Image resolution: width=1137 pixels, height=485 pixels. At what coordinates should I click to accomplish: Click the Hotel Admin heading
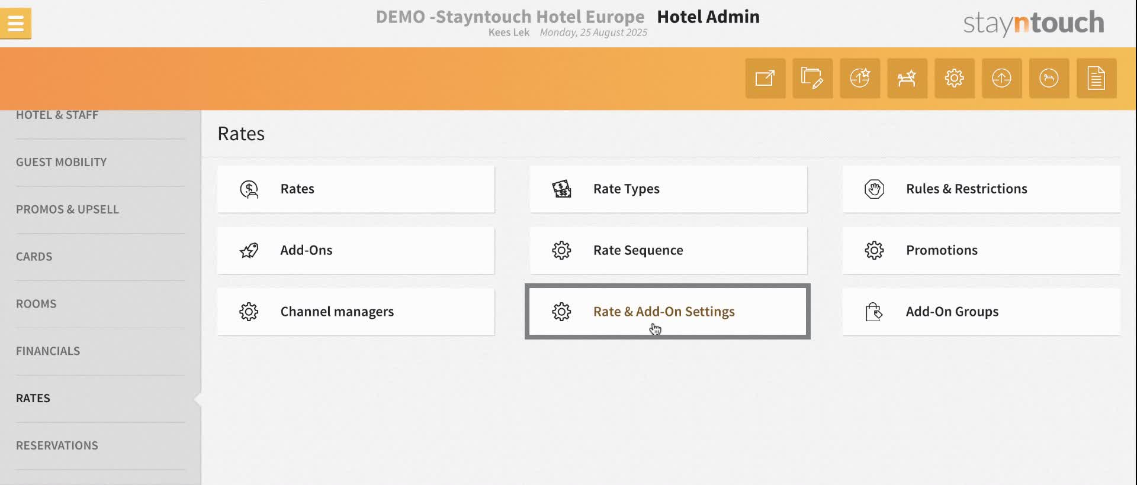coord(708,17)
